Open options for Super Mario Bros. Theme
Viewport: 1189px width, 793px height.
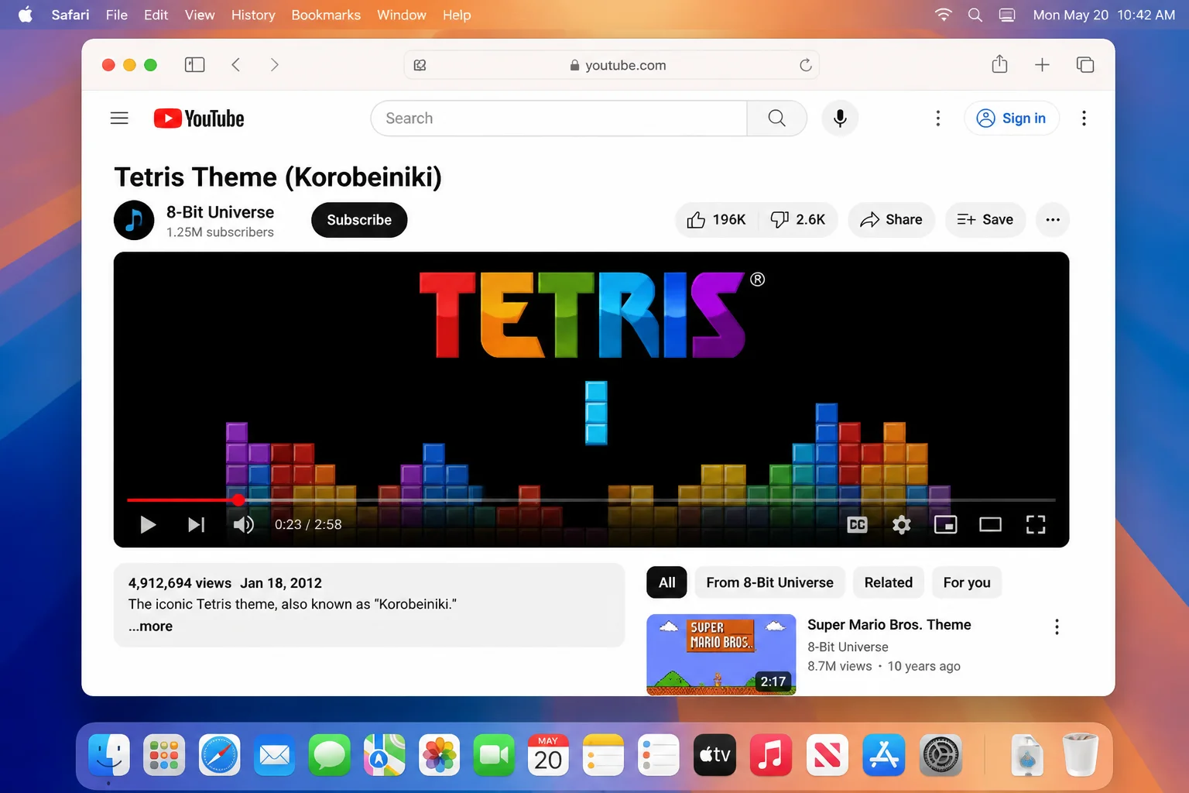tap(1057, 627)
